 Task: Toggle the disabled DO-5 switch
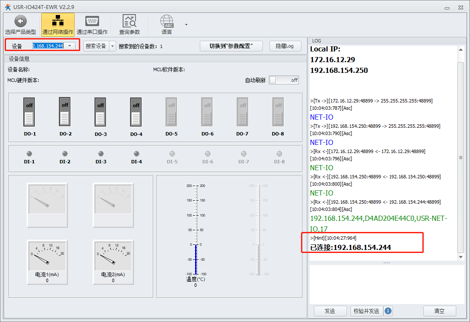click(x=172, y=112)
